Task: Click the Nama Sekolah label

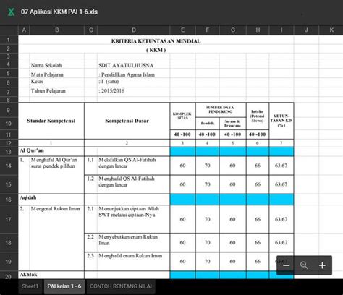Action: [x=46, y=65]
